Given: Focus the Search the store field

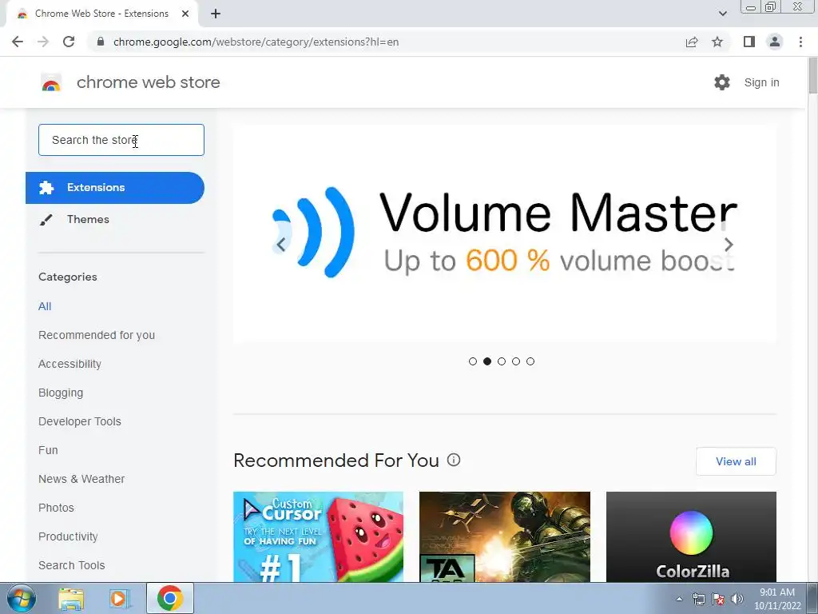Looking at the screenshot, I should pyautogui.click(x=121, y=140).
